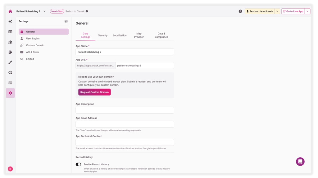Viewport: 318px width, 178px height.
Task: Click into the App Email Address field
Action: tap(125, 124)
